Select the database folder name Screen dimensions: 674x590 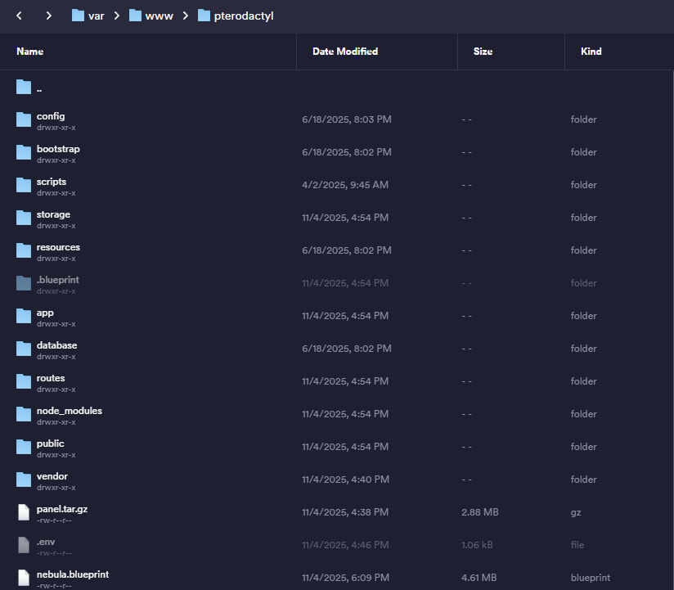(56, 345)
